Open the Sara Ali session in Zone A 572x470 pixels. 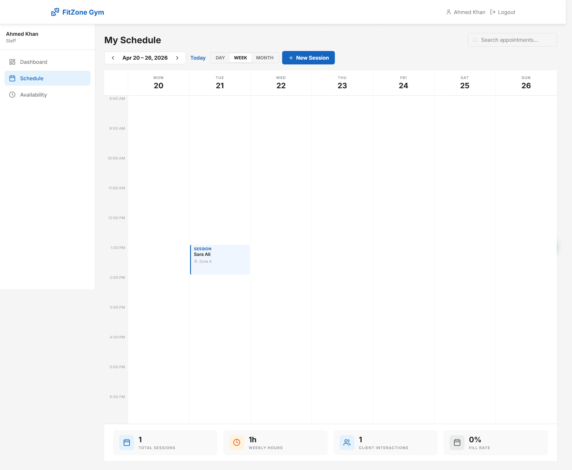[220, 259]
